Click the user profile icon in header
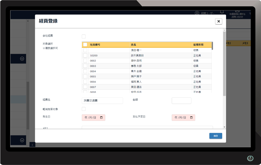The width and height of the screenshot is (261, 165). pos(197,13)
